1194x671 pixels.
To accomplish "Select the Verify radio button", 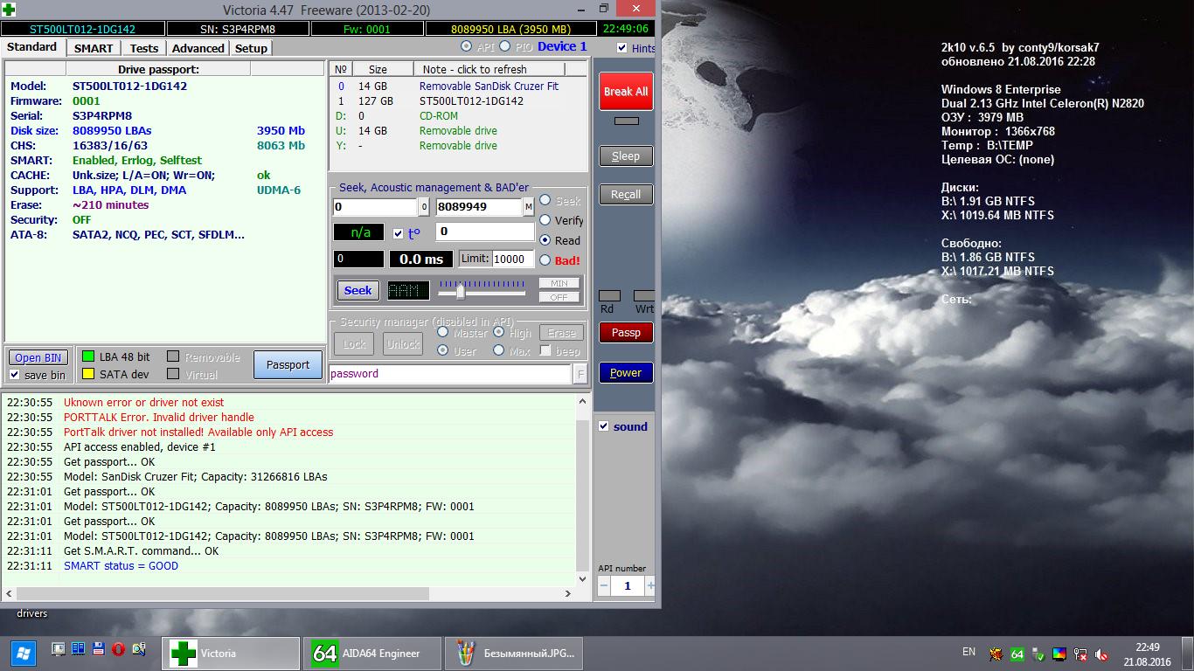I will click(545, 220).
